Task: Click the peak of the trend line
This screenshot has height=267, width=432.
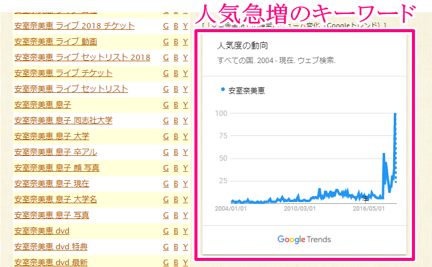Action: (x=396, y=114)
